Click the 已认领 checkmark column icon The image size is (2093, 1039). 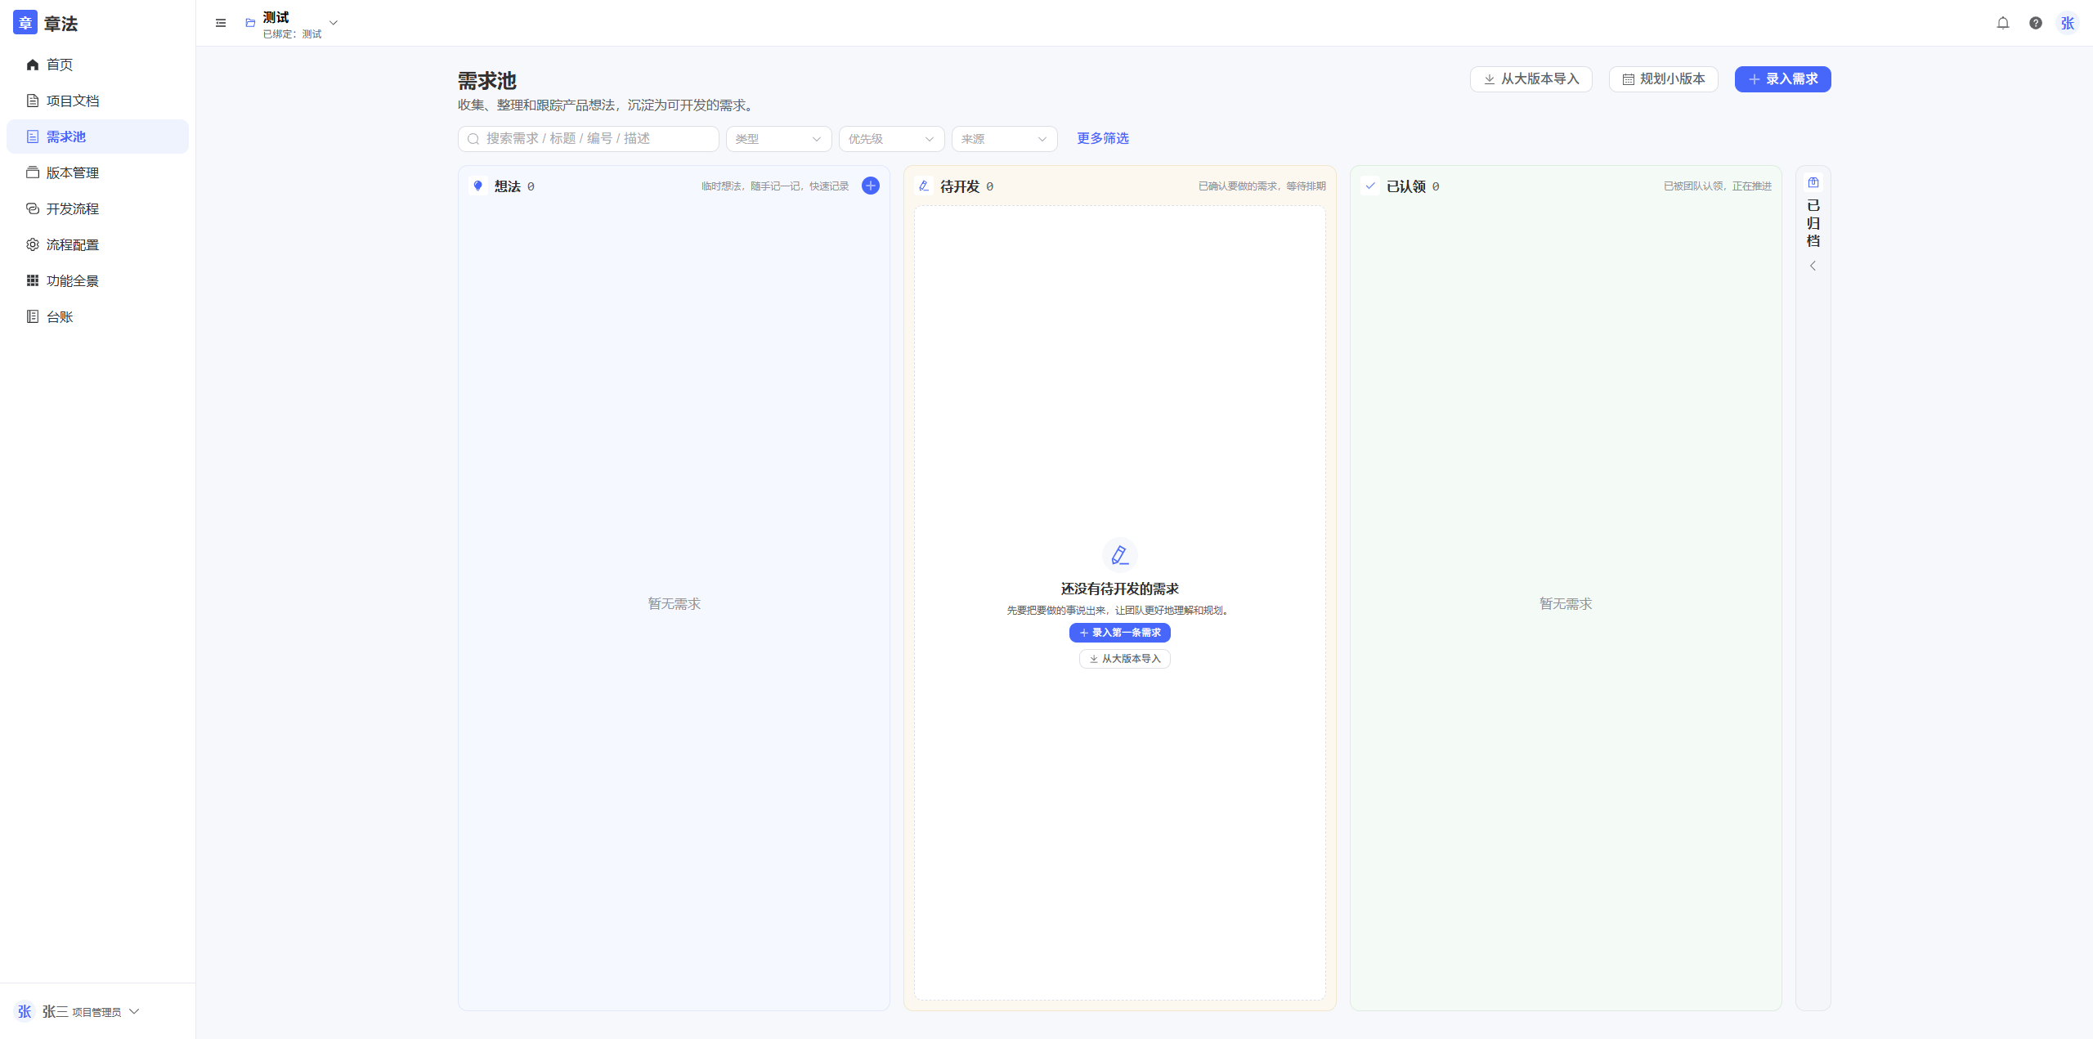tap(1370, 186)
